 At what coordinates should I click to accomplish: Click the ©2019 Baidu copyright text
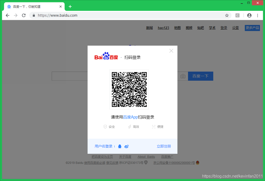tap(74, 163)
